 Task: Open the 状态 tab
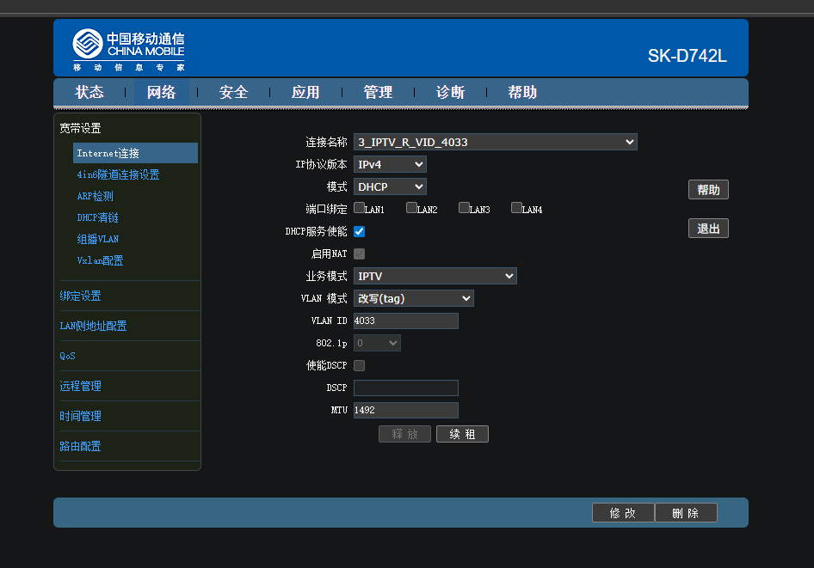click(x=89, y=92)
